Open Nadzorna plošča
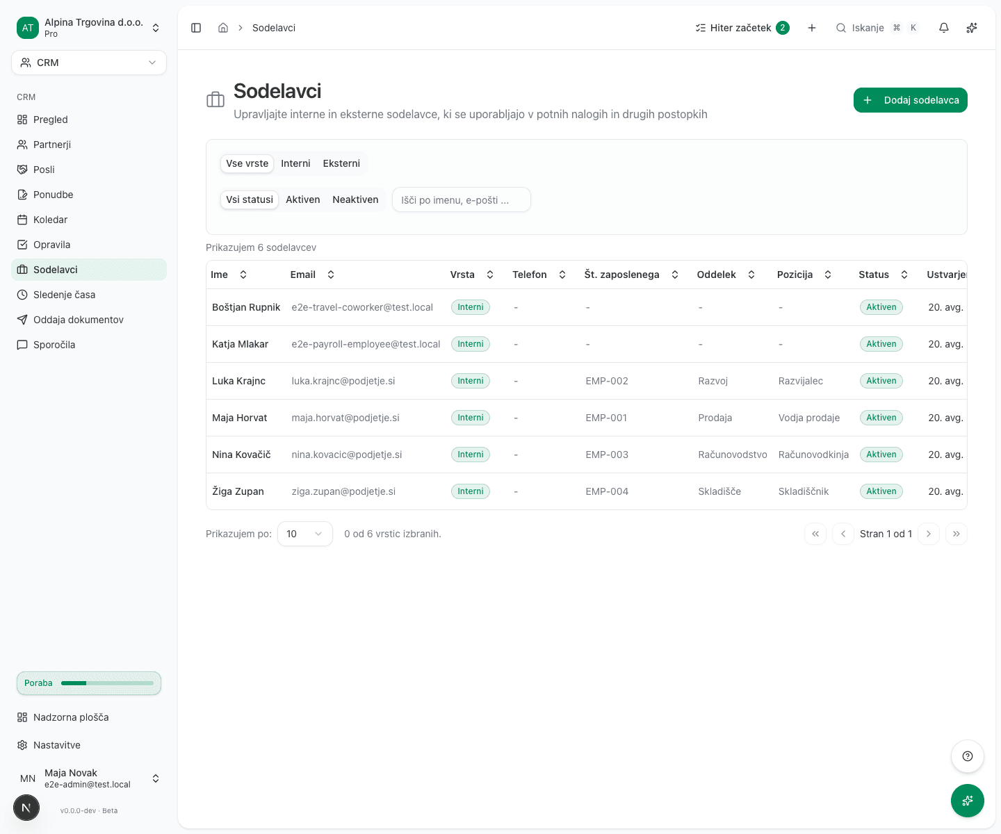This screenshot has width=1001, height=834. 89,717
